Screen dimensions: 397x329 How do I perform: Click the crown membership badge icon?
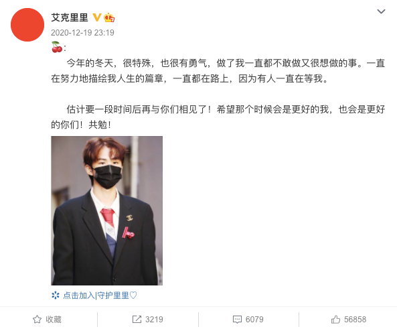(x=109, y=17)
